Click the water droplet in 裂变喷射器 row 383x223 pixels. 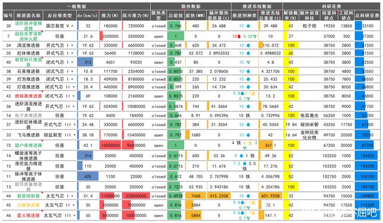248,196
